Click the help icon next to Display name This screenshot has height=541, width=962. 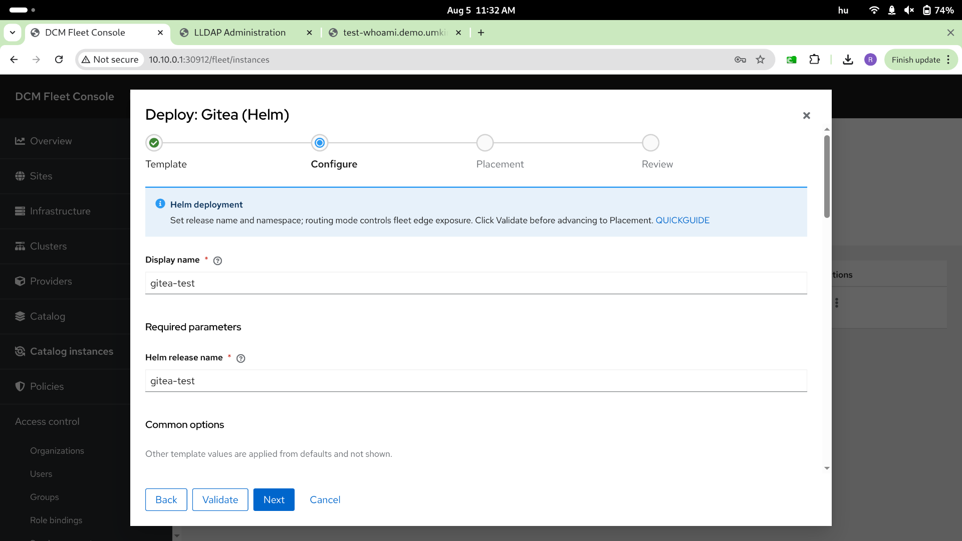click(217, 260)
